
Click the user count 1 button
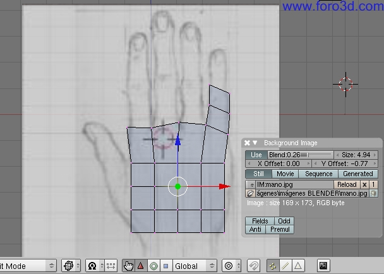point(373,184)
